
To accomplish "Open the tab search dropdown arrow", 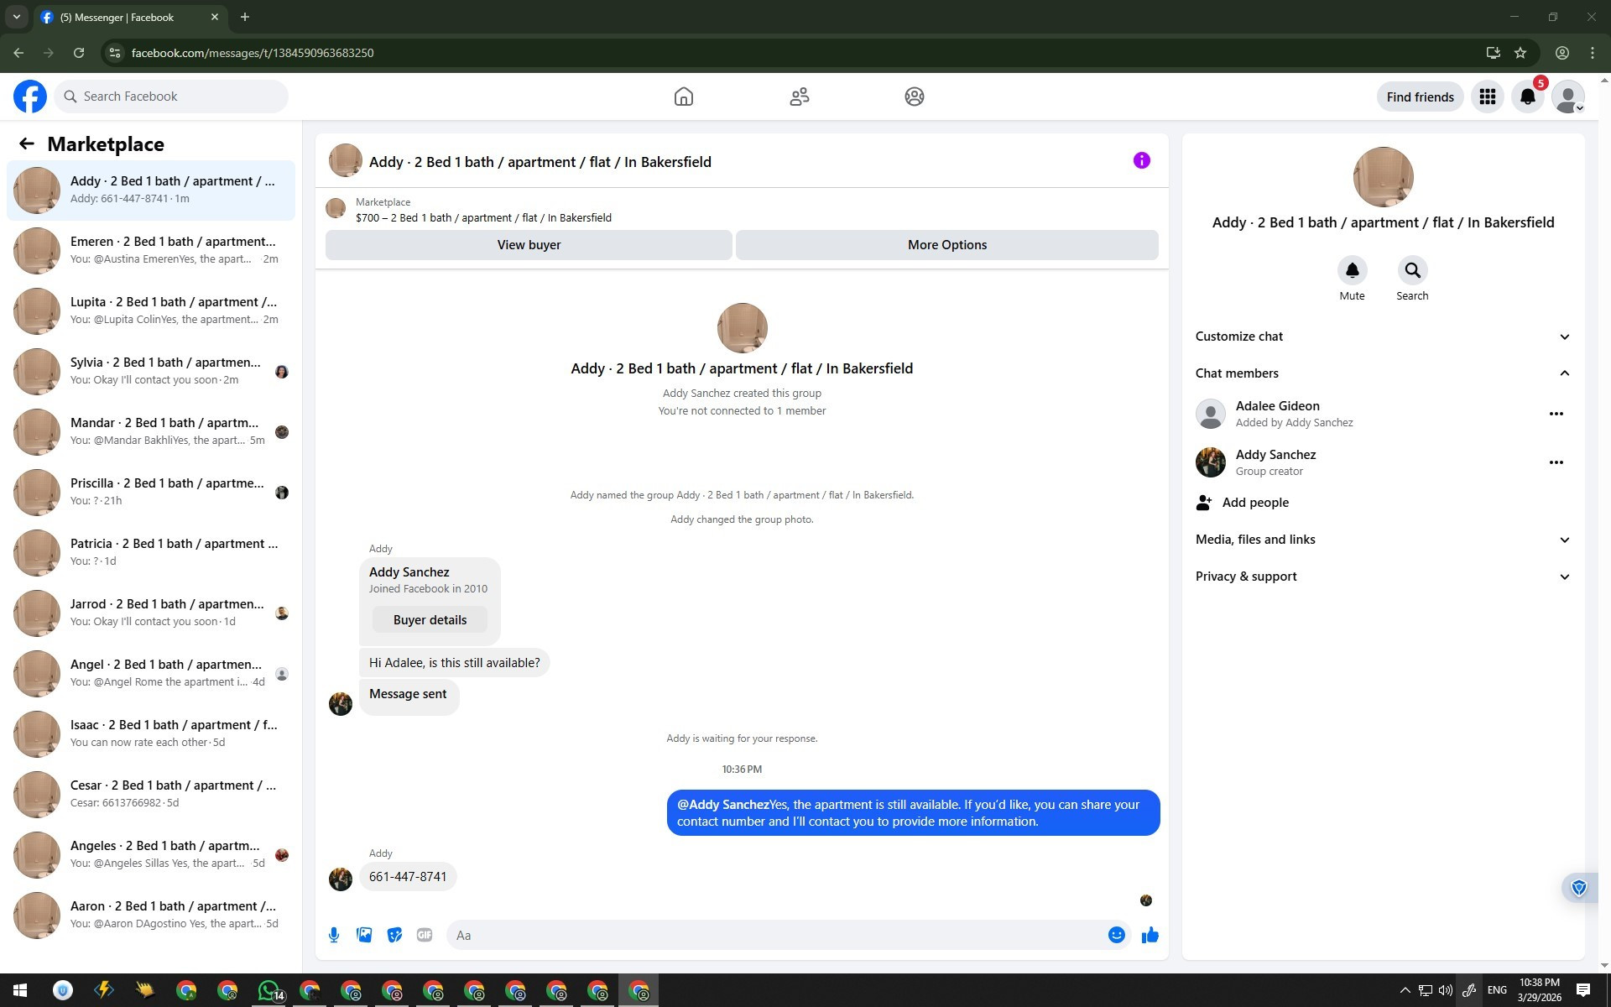I will pyautogui.click(x=17, y=17).
